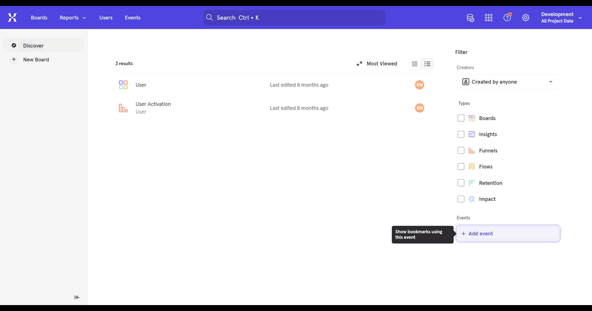
Task: Check the Funnels type checkbox
Action: click(x=461, y=151)
